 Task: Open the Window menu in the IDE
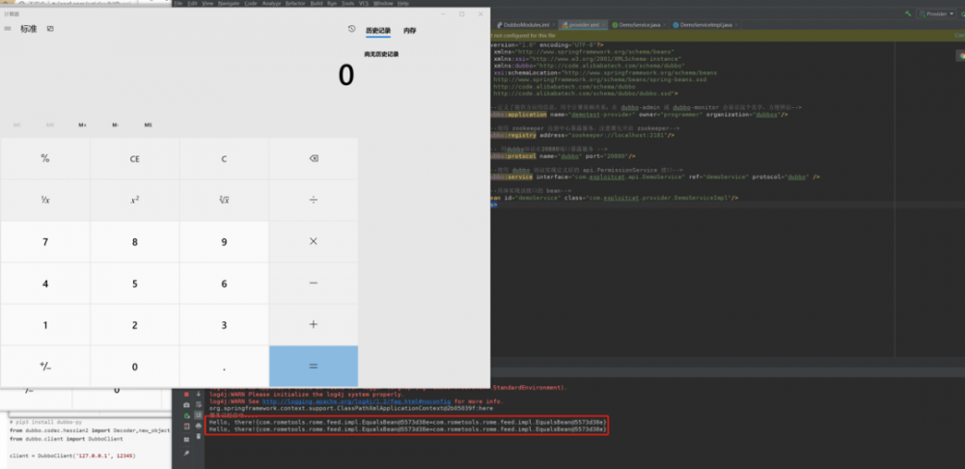point(383,3)
